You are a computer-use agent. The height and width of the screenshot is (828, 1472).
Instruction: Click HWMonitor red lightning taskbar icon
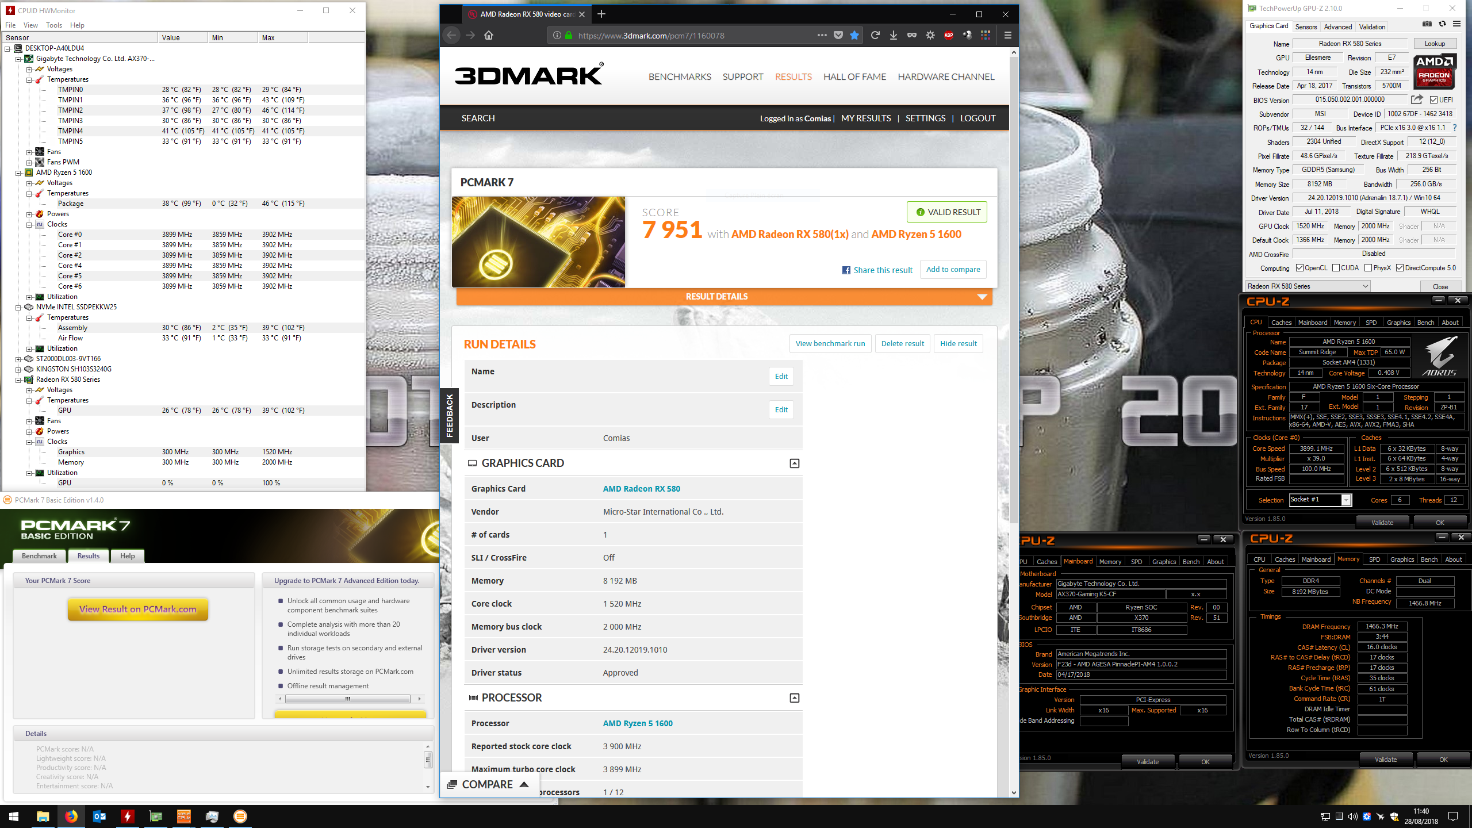click(x=127, y=816)
